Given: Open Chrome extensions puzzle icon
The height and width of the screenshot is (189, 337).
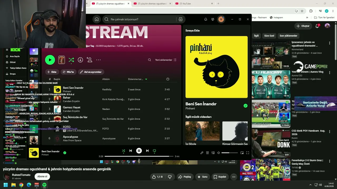Looking at the screenshot, I should tap(311, 11).
